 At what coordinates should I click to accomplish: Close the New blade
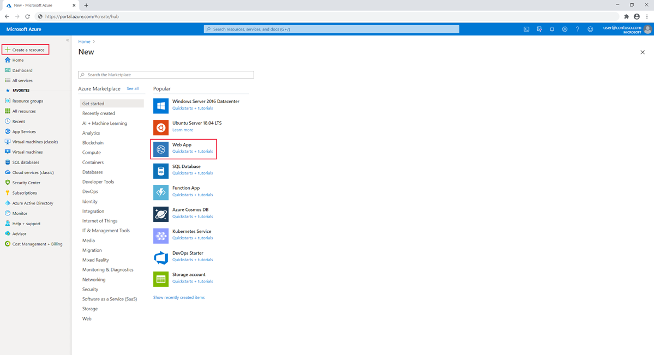click(x=643, y=52)
